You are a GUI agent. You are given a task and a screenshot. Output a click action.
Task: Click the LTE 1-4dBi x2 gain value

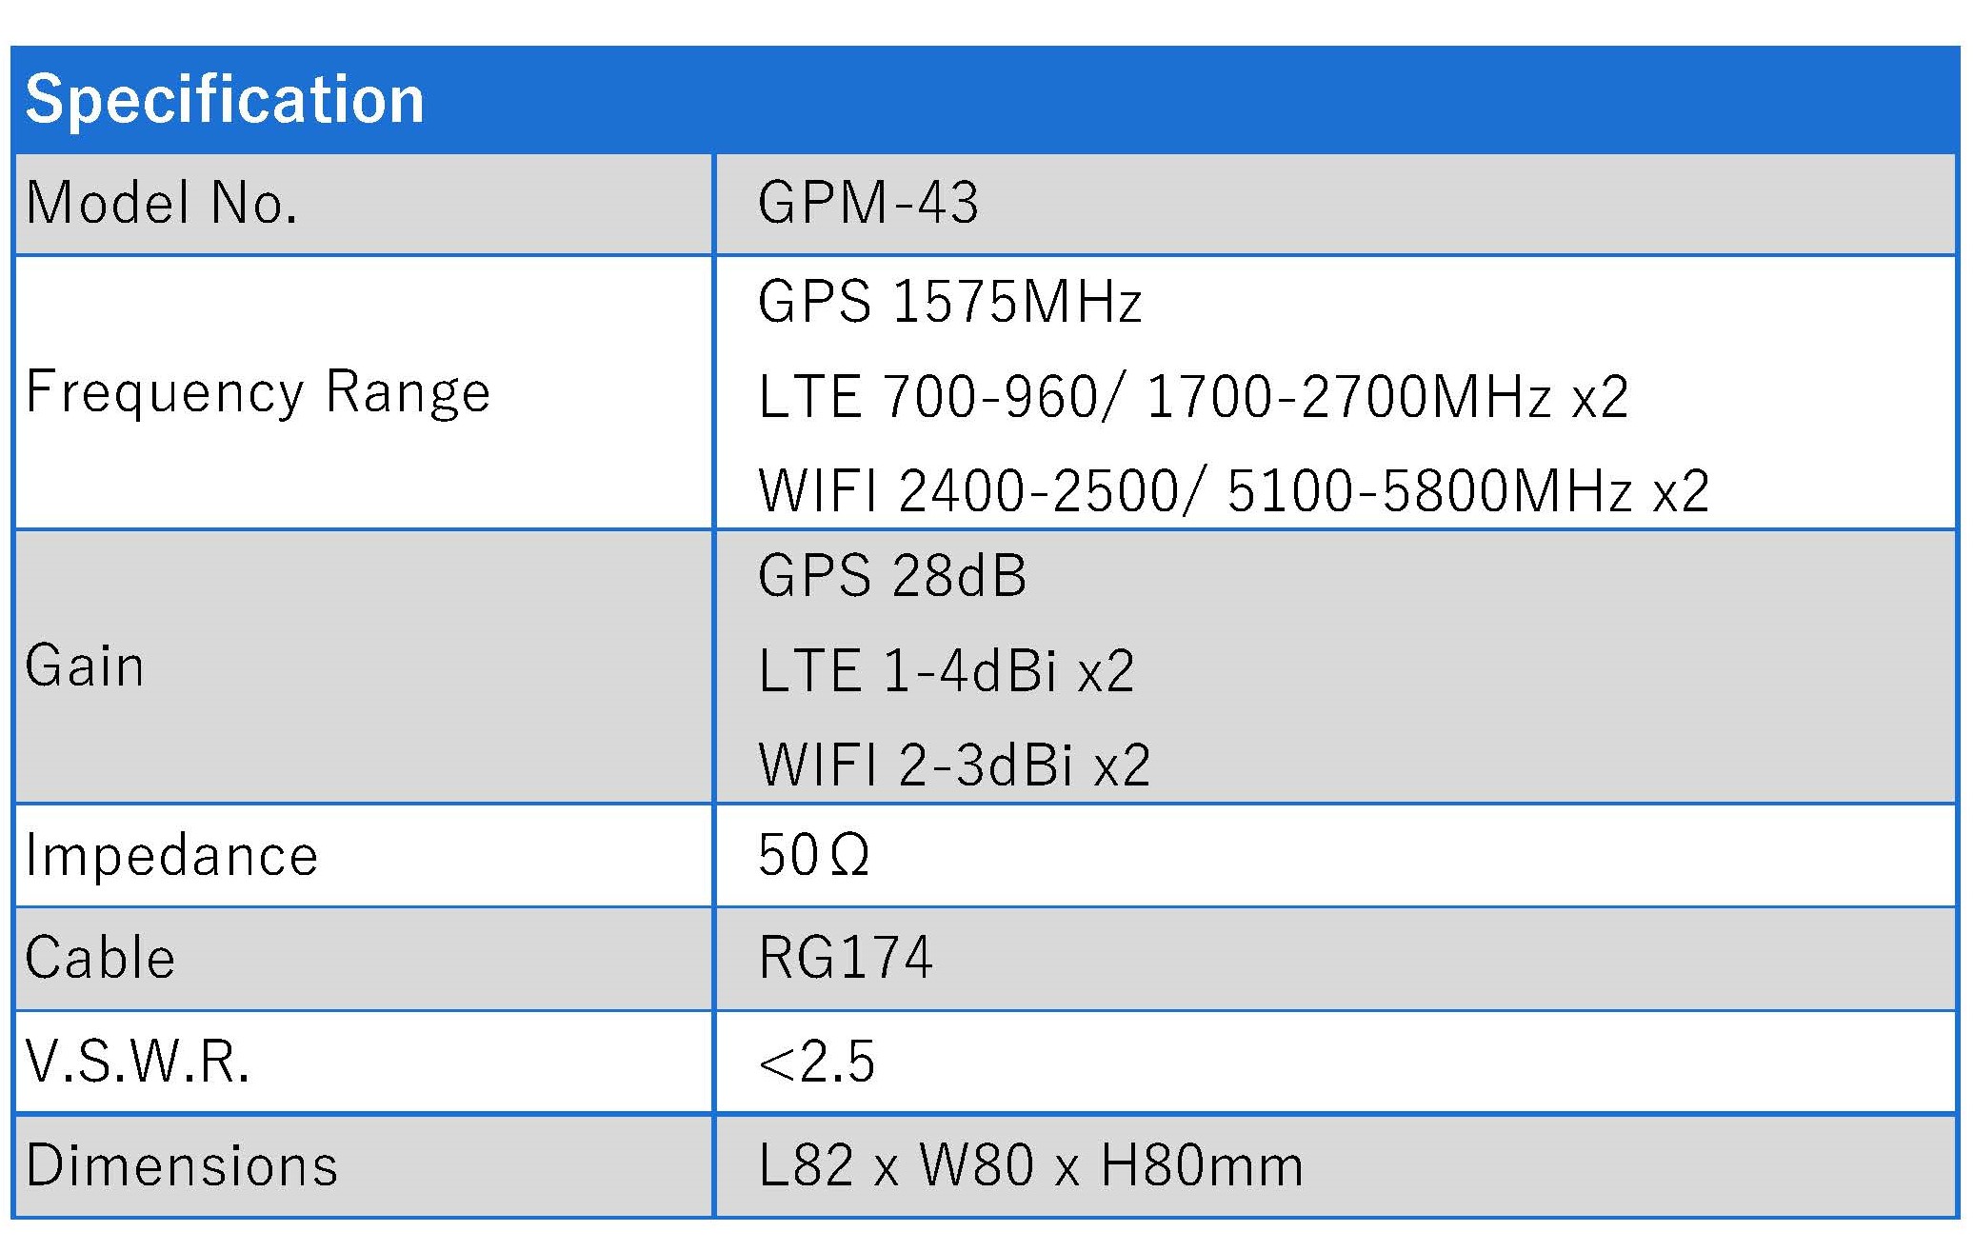click(946, 670)
